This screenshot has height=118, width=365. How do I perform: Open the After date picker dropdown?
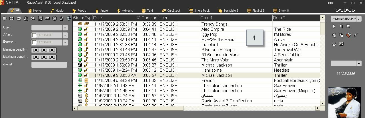(x=65, y=35)
